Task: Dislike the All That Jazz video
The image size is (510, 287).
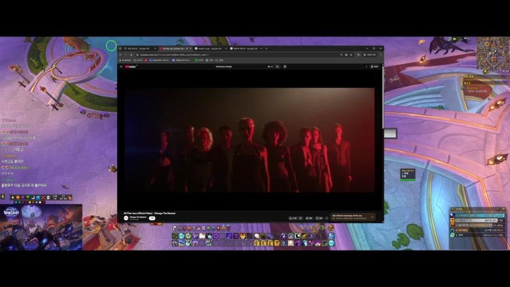Action: [301, 218]
